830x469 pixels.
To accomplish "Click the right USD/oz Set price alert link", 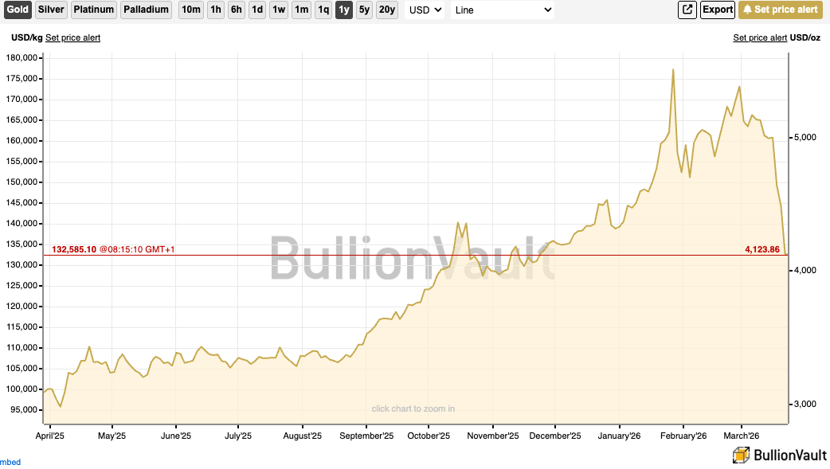I will coord(760,37).
